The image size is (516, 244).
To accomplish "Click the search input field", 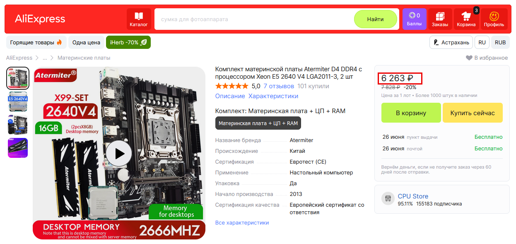I will pyautogui.click(x=254, y=19).
